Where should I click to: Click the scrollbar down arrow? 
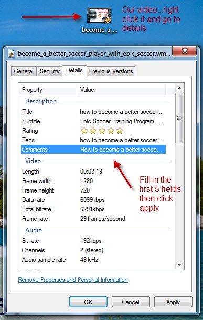coord(179,265)
